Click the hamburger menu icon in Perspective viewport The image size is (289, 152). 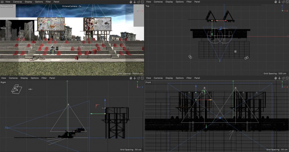(2, 2)
